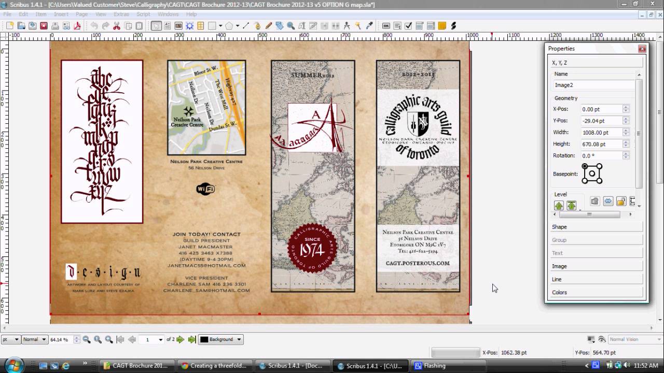This screenshot has width=664, height=373.
Task: Click the Paste toolbar icon
Action: click(139, 26)
